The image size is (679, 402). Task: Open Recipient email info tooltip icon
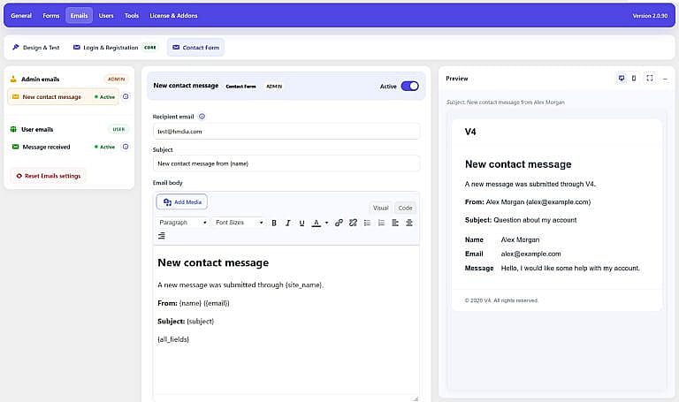tap(202, 117)
